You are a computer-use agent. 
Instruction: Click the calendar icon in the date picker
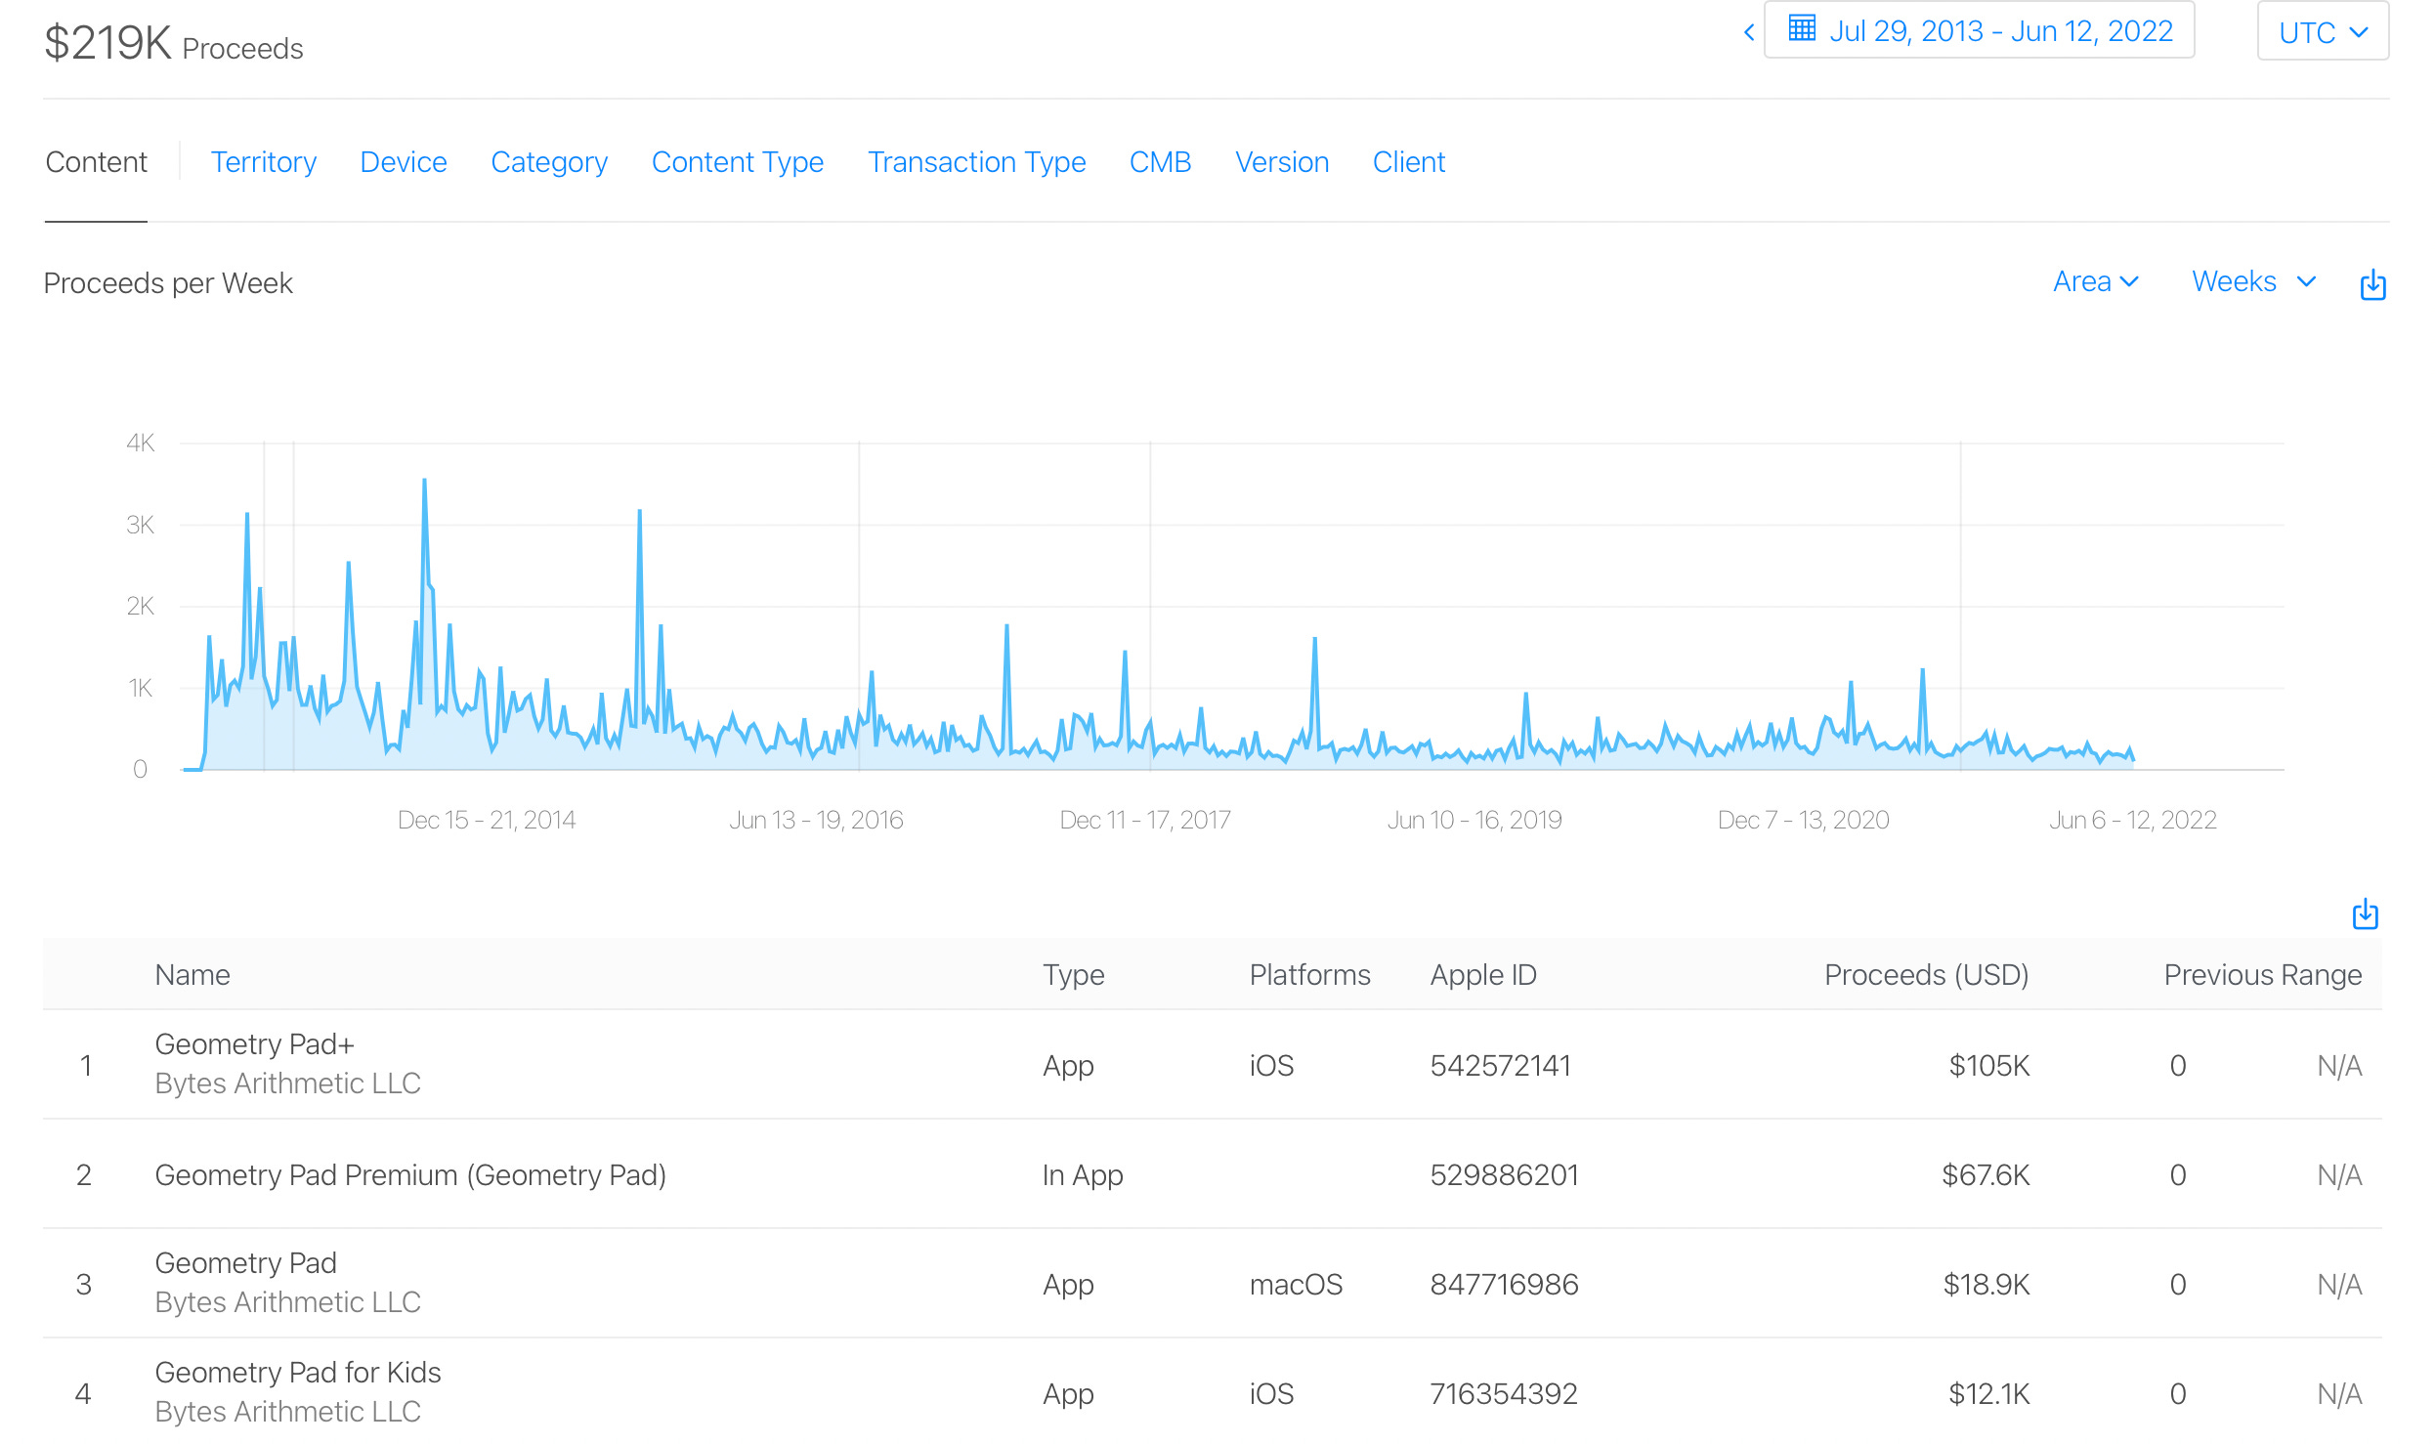click(x=1802, y=28)
